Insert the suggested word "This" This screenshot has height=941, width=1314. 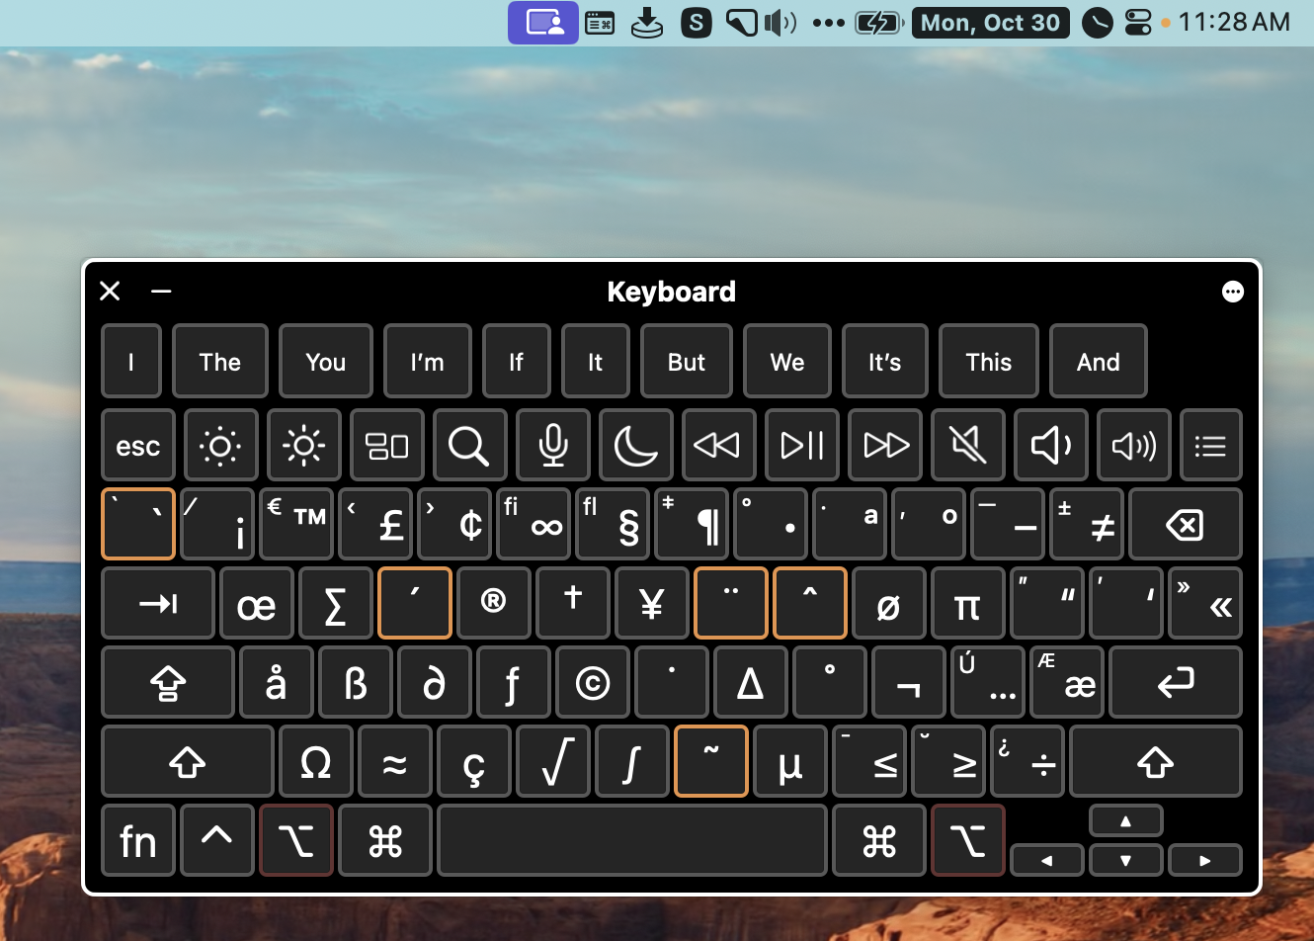pyautogui.click(x=988, y=362)
